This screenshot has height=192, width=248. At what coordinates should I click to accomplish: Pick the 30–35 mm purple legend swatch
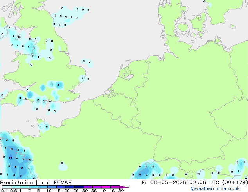[x=88, y=187]
